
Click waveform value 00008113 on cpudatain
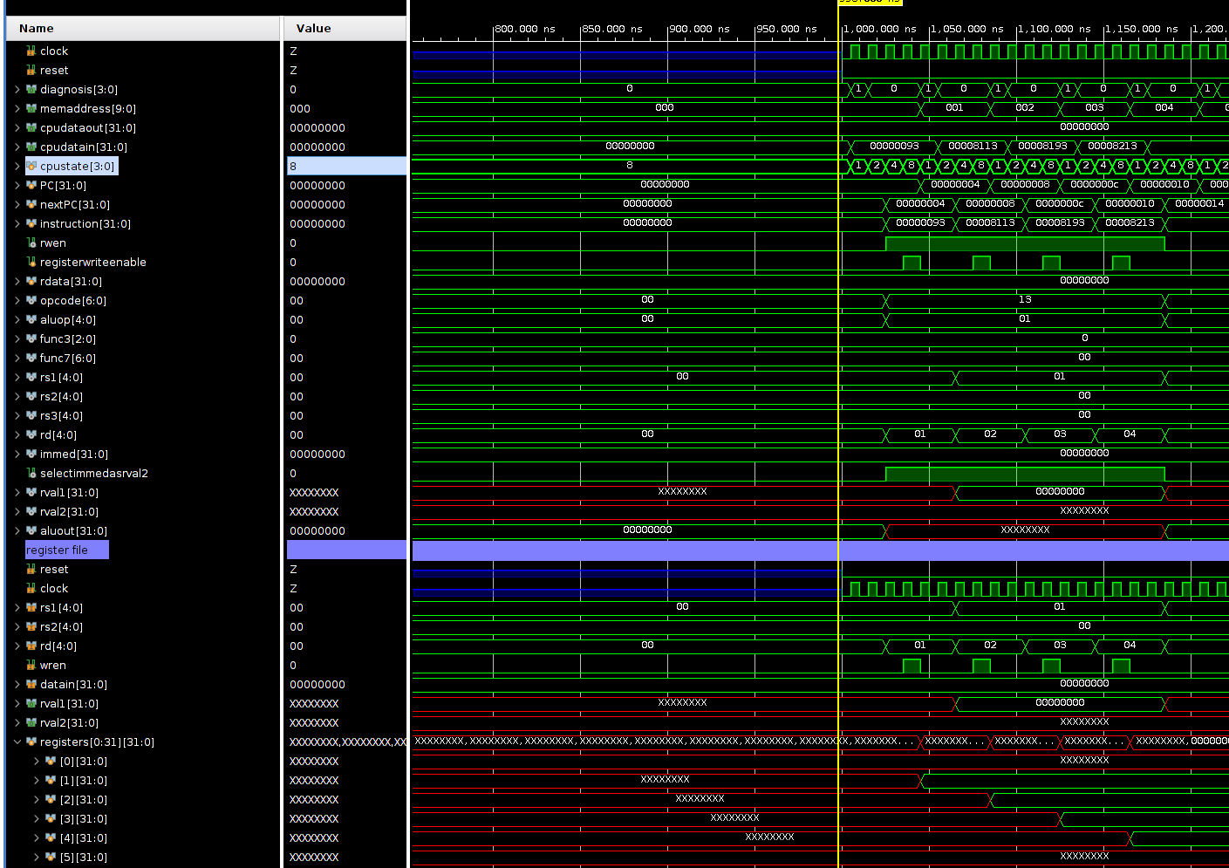pos(973,146)
